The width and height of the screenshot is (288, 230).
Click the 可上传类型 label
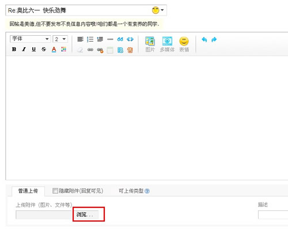point(131,191)
